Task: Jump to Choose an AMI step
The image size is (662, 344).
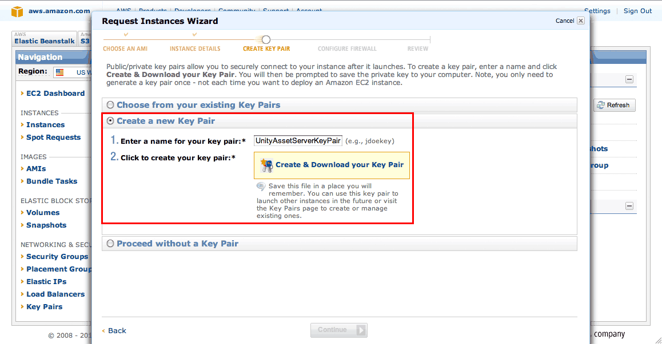Action: click(x=125, y=48)
